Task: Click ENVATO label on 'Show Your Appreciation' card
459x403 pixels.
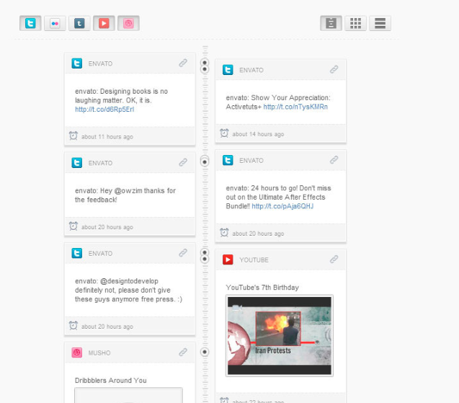Action: click(x=251, y=71)
